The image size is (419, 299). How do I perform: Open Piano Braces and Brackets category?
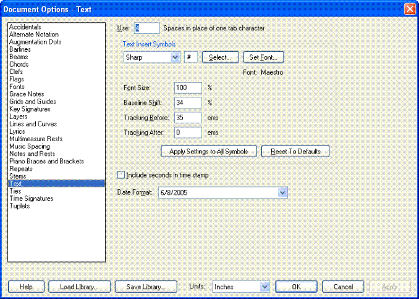(x=46, y=162)
